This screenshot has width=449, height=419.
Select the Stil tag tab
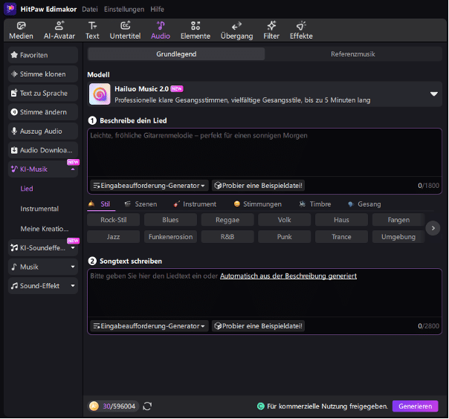click(99, 204)
